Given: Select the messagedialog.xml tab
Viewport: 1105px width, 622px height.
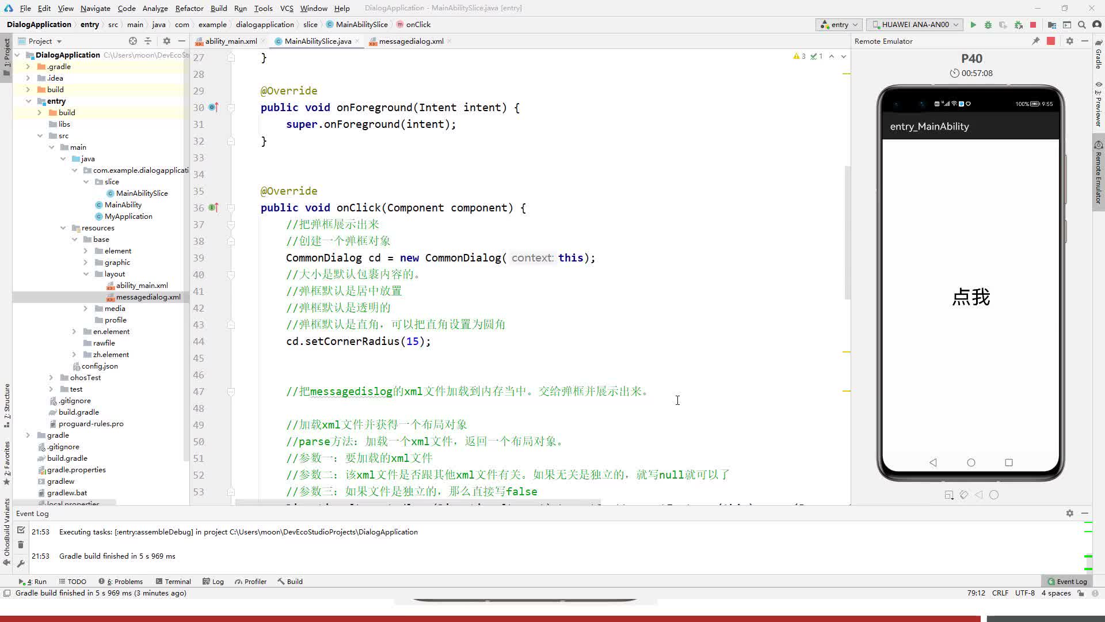Looking at the screenshot, I should 410,41.
